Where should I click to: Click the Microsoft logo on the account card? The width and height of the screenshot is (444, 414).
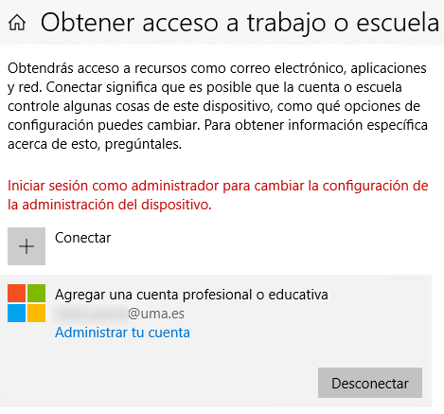coord(27,303)
